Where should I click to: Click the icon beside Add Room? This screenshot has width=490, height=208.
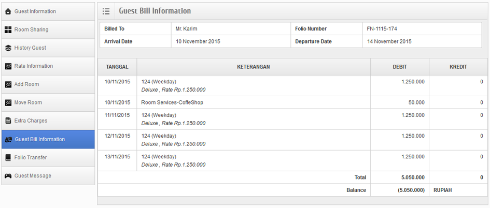[x=8, y=84]
